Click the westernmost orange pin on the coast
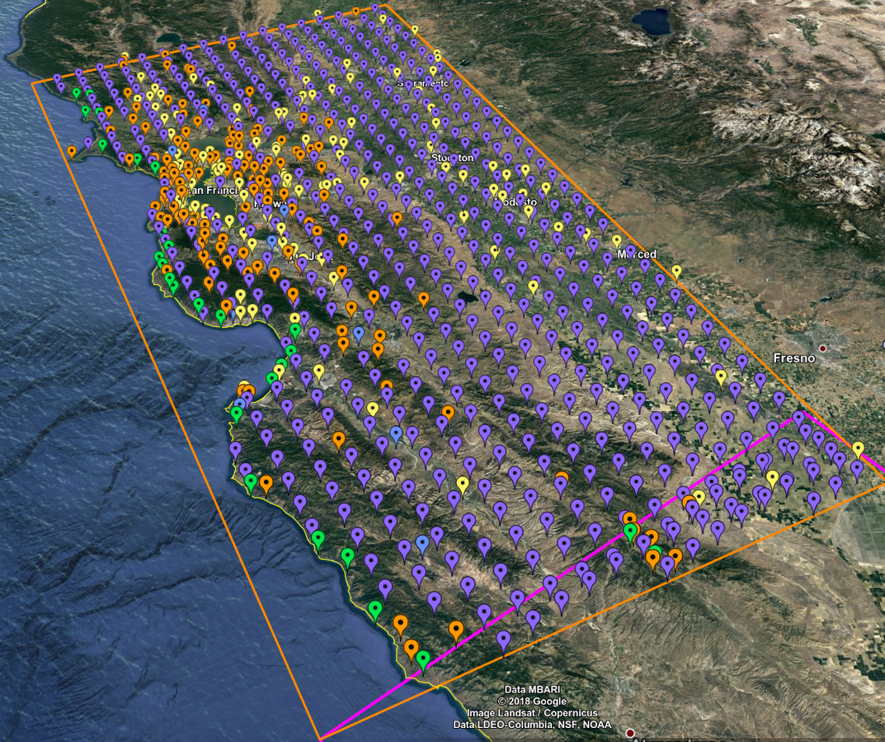 click(72, 152)
